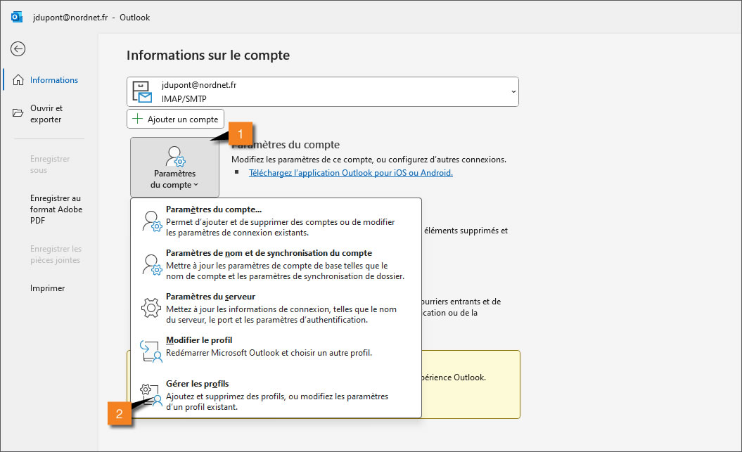Click 'Ajoutez et supprimez des profils' description text
742x452 pixels.
(277, 401)
